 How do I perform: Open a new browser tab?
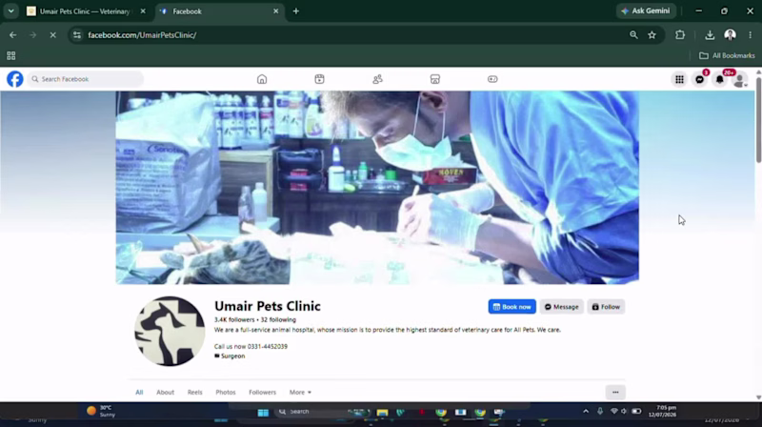(x=296, y=11)
